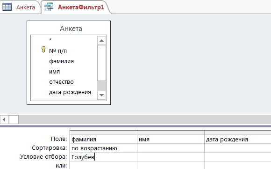
Task: Click the или cell under фамилия column
Action: (x=103, y=165)
